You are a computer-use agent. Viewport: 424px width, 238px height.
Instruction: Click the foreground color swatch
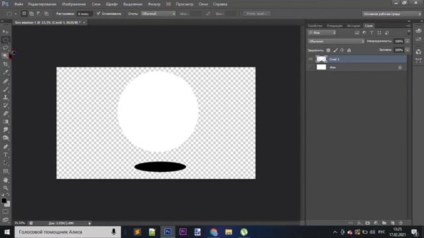pos(4,200)
